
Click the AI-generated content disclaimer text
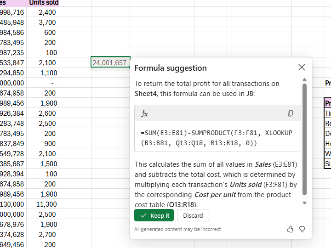pos(177,229)
